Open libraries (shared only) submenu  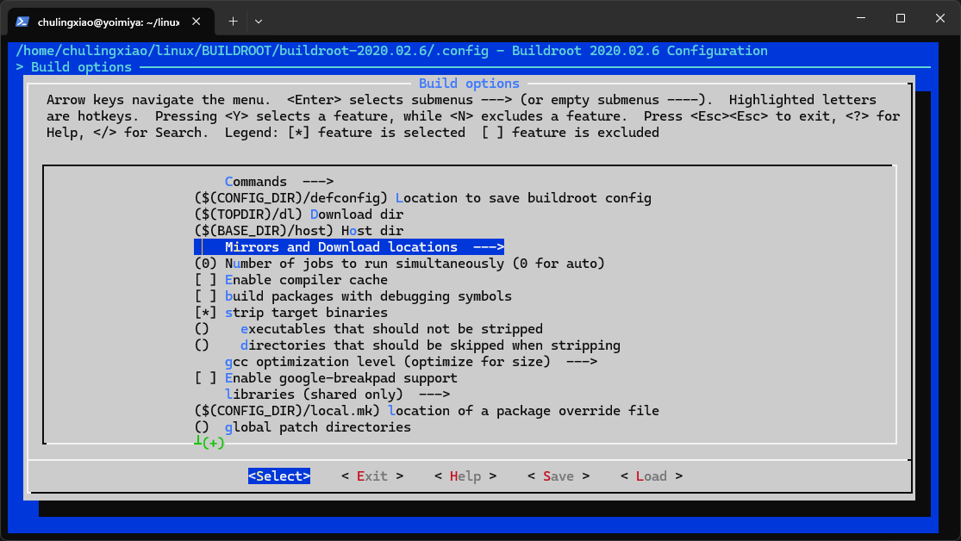(337, 395)
